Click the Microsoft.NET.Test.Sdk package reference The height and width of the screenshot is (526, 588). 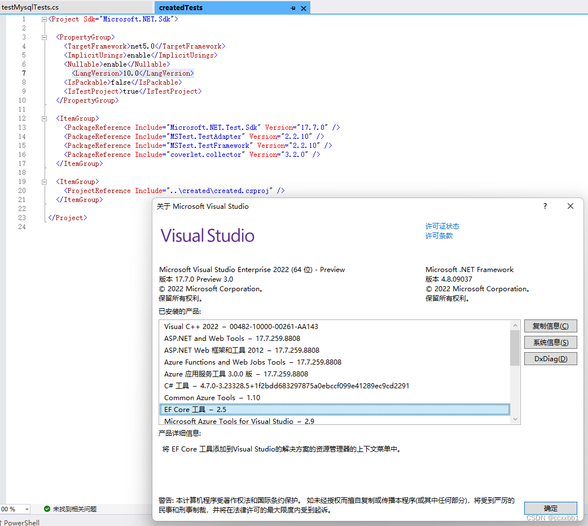click(x=202, y=128)
